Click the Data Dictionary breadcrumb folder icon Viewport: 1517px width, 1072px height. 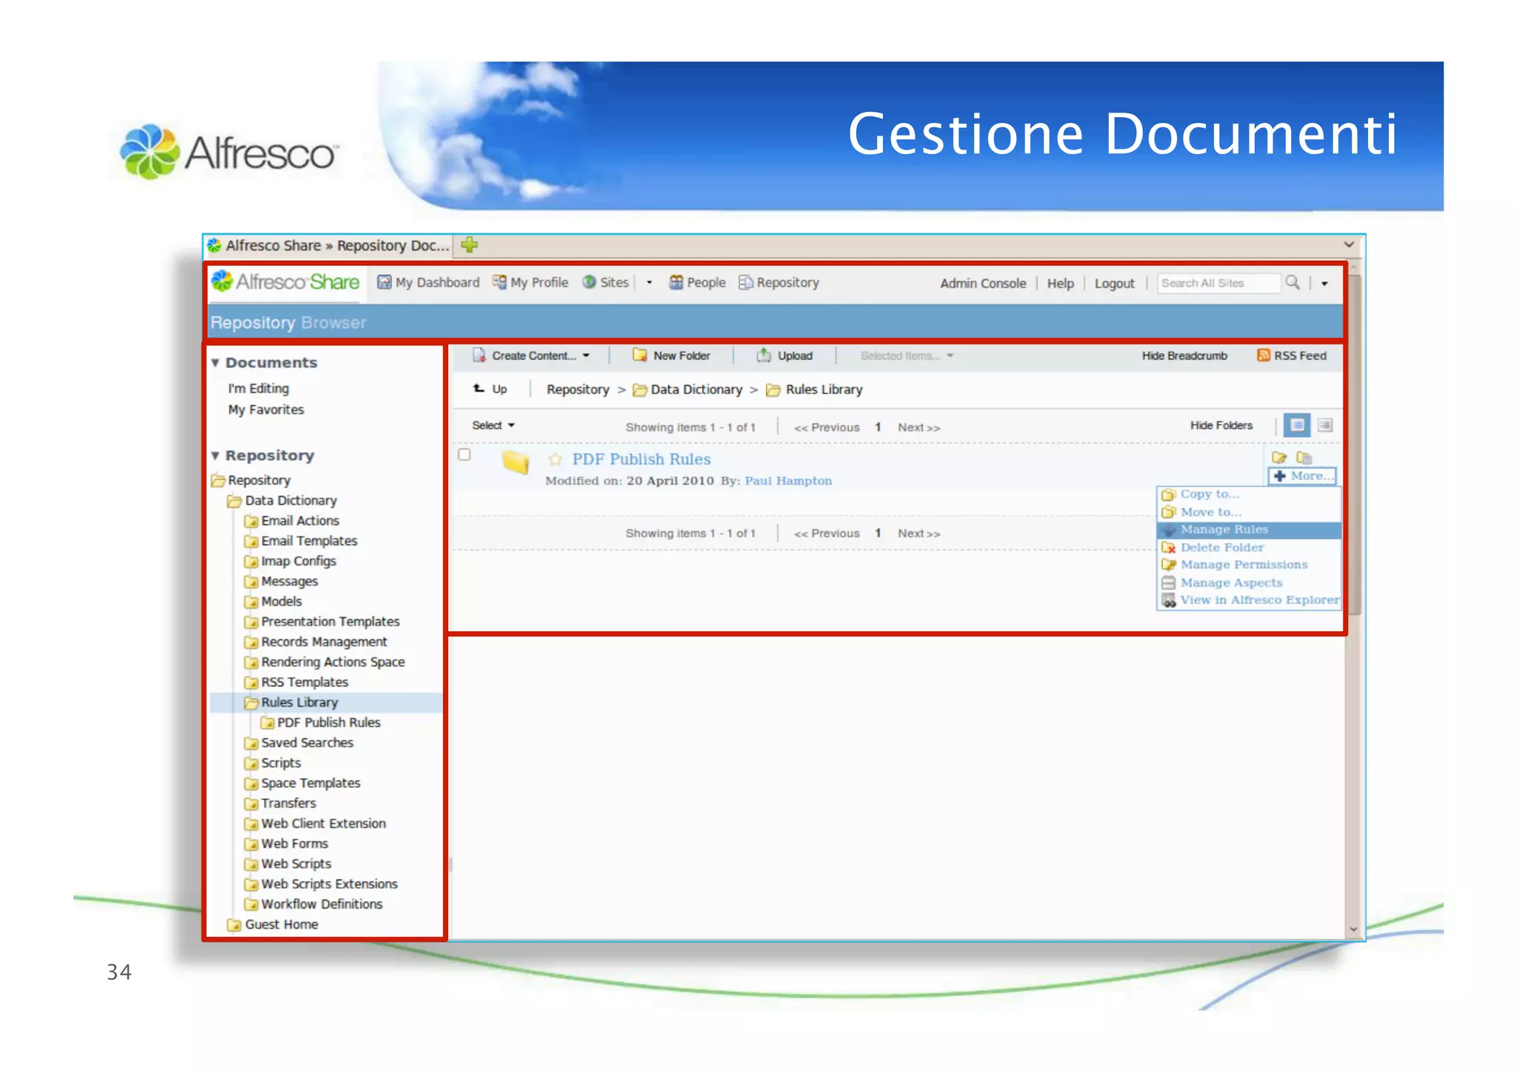coord(640,390)
